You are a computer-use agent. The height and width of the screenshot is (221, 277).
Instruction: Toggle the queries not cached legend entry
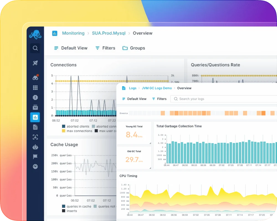pyautogui.click(x=105, y=206)
